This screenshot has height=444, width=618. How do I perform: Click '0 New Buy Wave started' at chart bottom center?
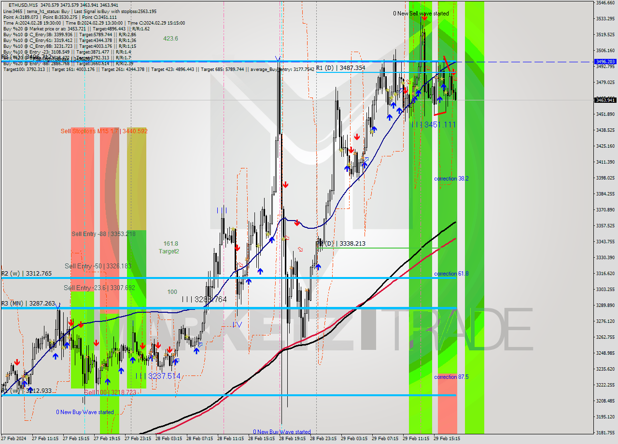click(282, 432)
